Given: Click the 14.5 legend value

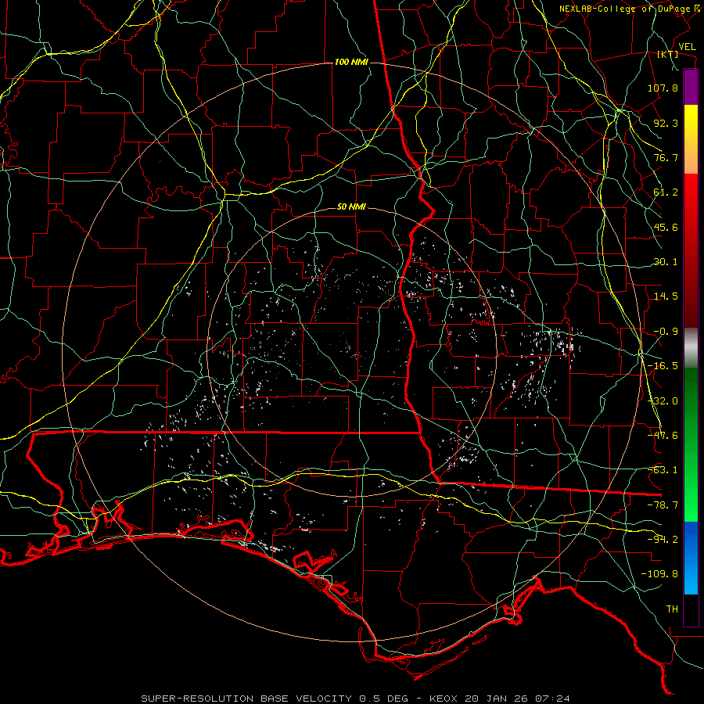Looking at the screenshot, I should click(666, 296).
